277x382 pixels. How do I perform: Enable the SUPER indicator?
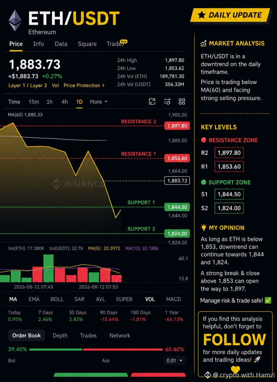[124, 299]
